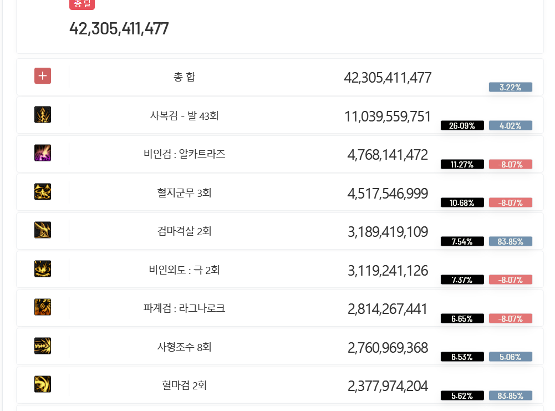
Task: Click the 26.09% black share badge
Action: [462, 125]
